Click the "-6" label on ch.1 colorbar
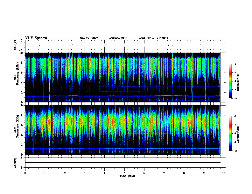The width and height of the screenshot is (252, 194). pyautogui.click(x=235, y=64)
